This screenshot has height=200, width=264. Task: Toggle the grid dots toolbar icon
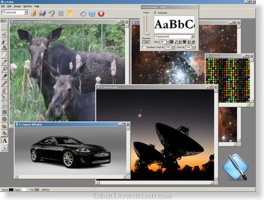tap(61, 13)
